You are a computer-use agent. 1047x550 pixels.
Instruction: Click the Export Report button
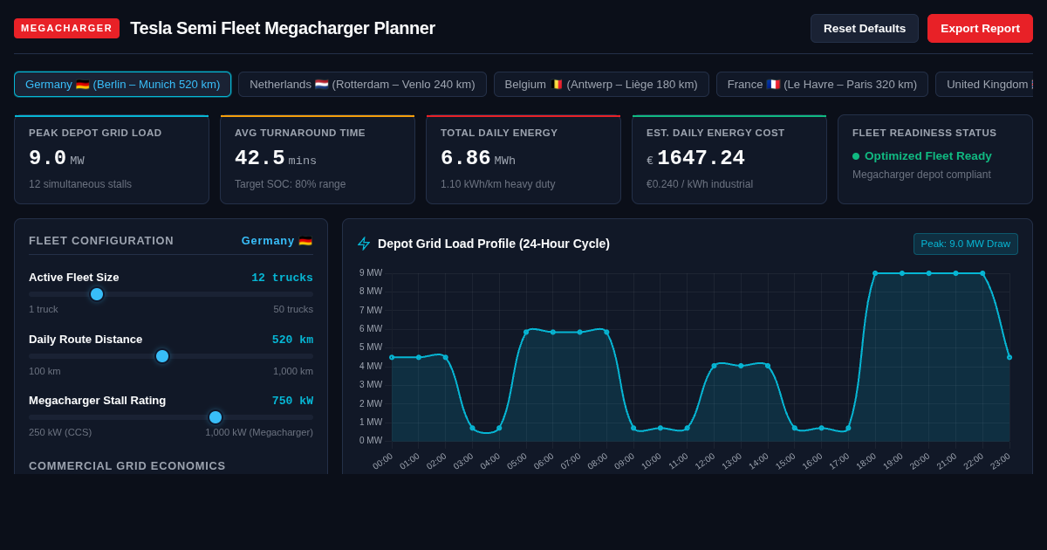pos(980,28)
